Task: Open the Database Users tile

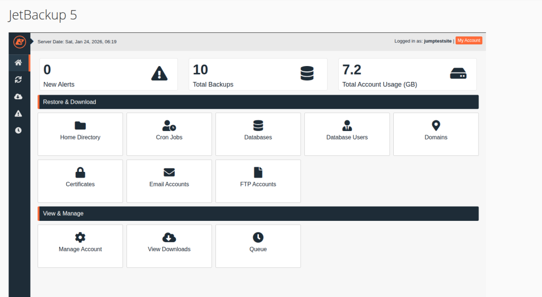Action: point(347,134)
